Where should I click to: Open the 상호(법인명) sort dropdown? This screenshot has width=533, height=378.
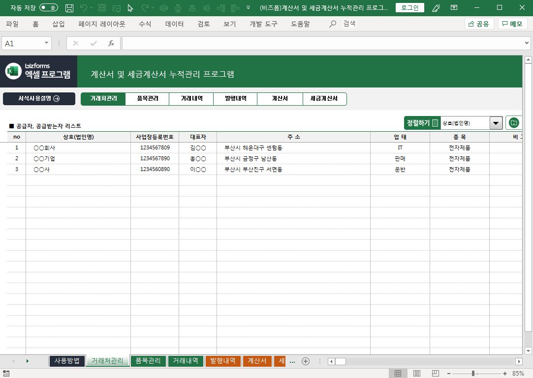(496, 123)
